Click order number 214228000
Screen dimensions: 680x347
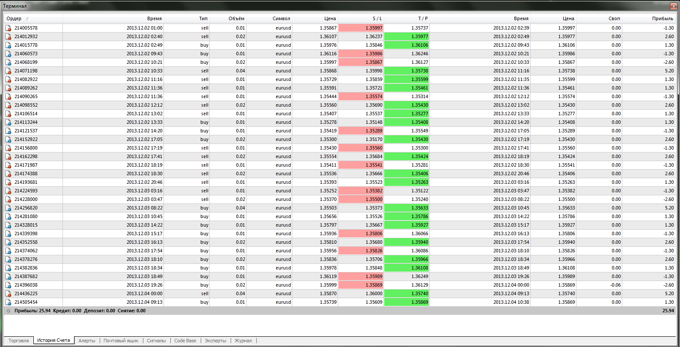(x=26, y=199)
